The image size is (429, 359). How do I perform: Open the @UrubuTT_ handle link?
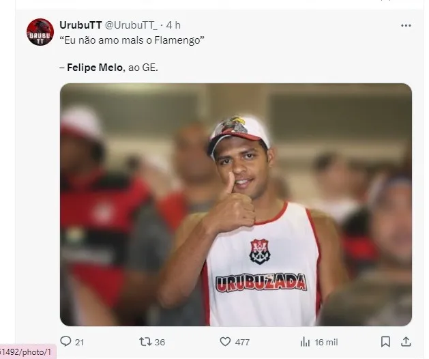pyautogui.click(x=132, y=25)
